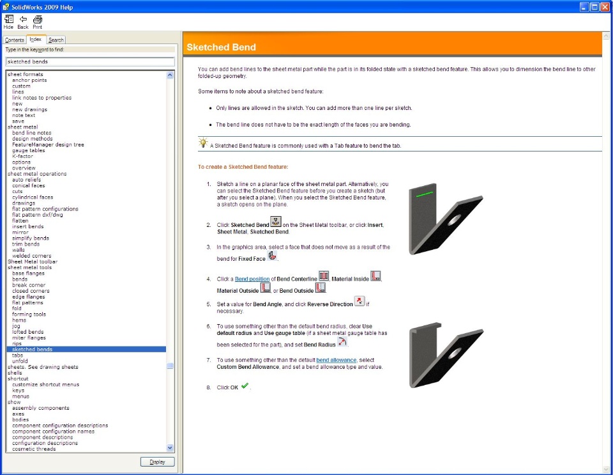This screenshot has height=475, width=613.
Task: Click the Bend Outside icon
Action: tap(321, 288)
